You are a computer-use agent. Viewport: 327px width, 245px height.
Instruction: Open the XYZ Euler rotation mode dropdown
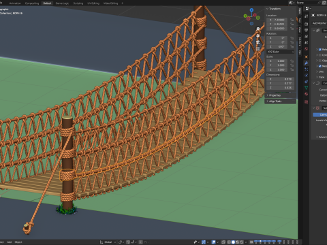tap(281, 52)
